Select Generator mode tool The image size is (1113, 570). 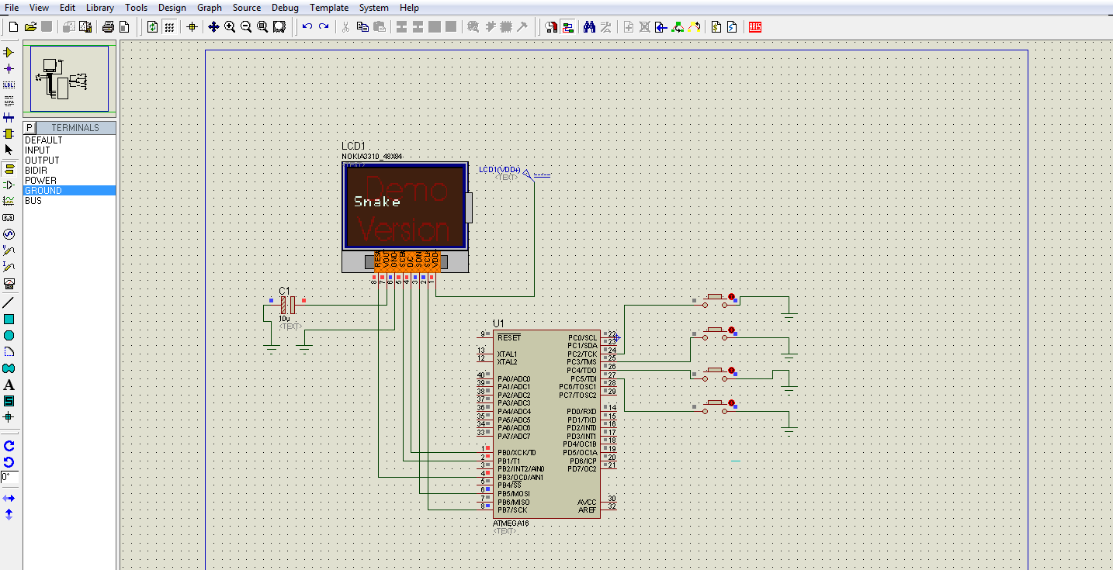tap(9, 233)
